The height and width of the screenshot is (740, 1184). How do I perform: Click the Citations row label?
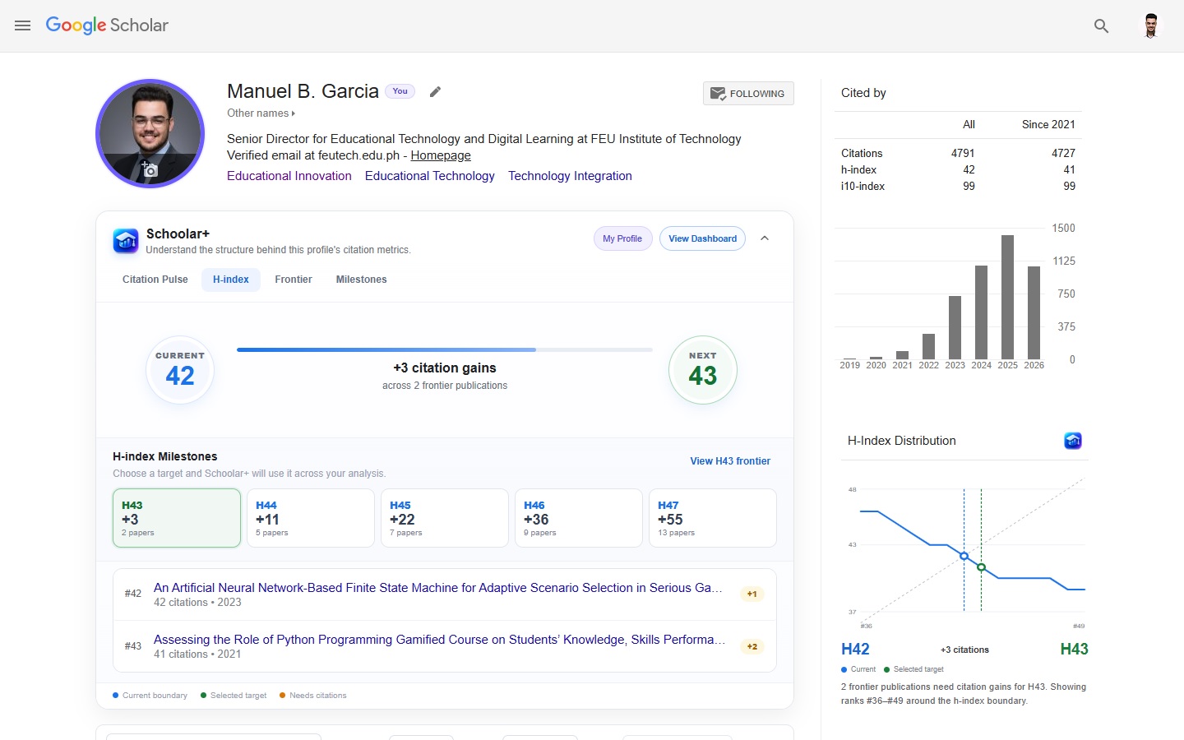click(862, 154)
